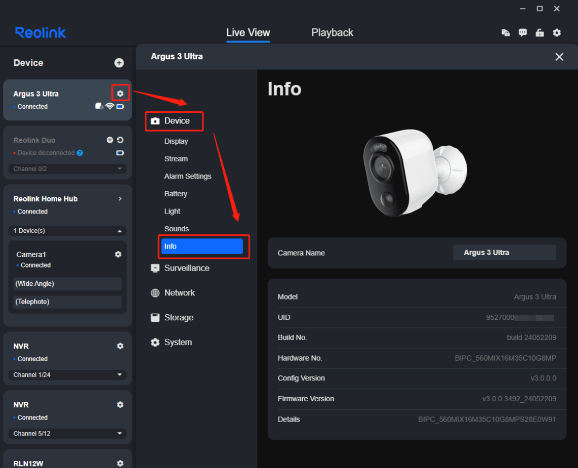Image resolution: width=578 pixels, height=468 pixels.
Task: Minimize the Reolink window
Action: [x=523, y=9]
